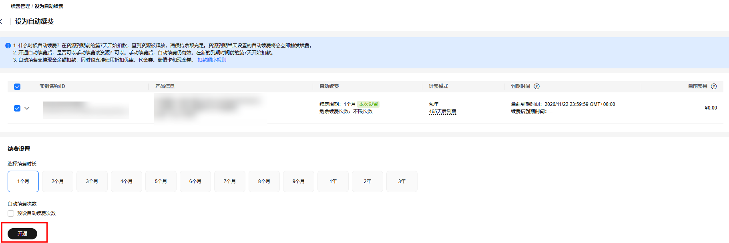Select 2个月 renewal duration
The image size is (729, 243).
pyautogui.click(x=58, y=181)
